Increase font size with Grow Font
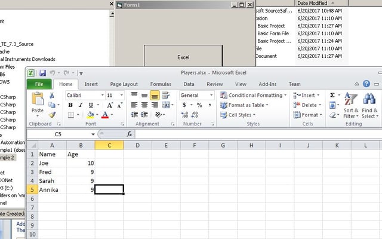The image size is (382, 239). [x=110, y=105]
